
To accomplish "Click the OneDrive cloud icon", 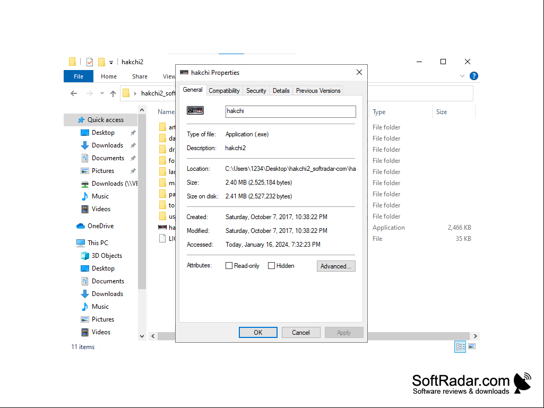I will (81, 226).
